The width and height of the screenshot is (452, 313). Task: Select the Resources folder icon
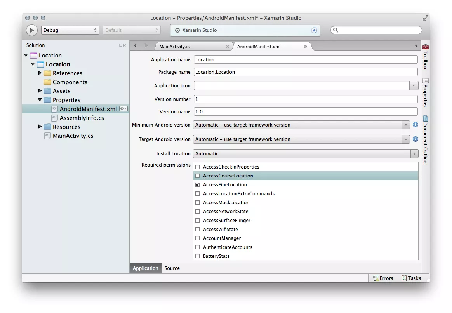pos(47,127)
